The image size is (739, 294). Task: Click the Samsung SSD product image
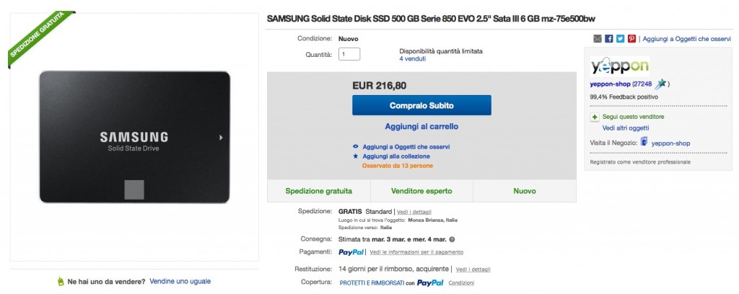click(x=134, y=136)
